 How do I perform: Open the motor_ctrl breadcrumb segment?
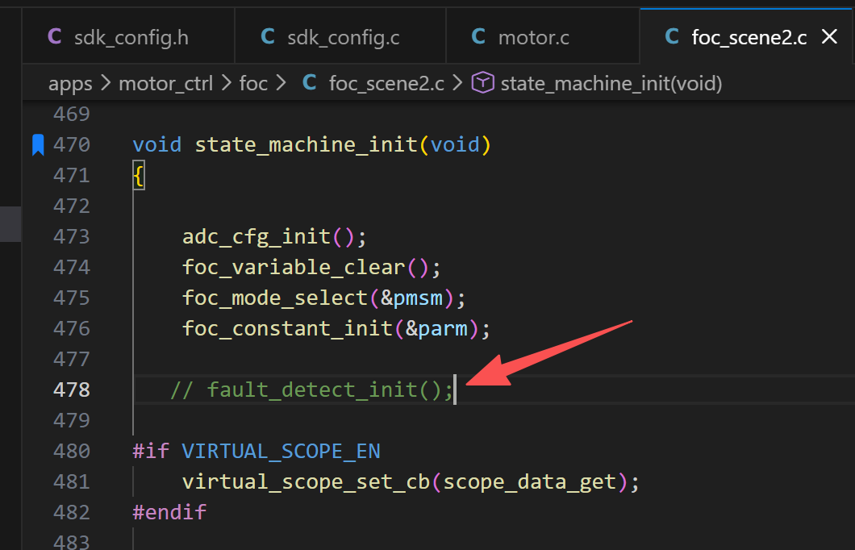pyautogui.click(x=166, y=83)
